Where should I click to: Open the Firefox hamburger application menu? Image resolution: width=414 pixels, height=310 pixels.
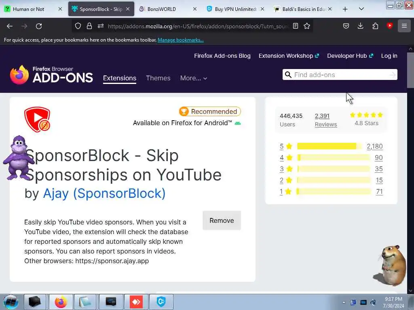click(x=404, y=26)
